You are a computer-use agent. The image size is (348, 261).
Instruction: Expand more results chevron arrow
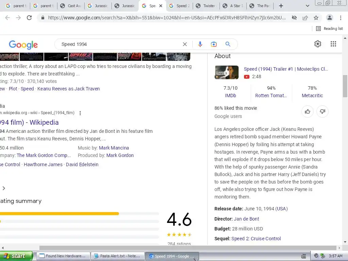[x=3, y=188]
